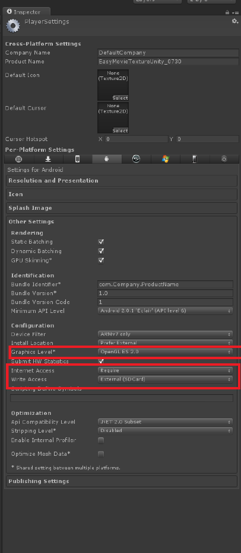The width and height of the screenshot is (241, 553).
Task: Open Graphics Level dropdown
Action: (165, 352)
